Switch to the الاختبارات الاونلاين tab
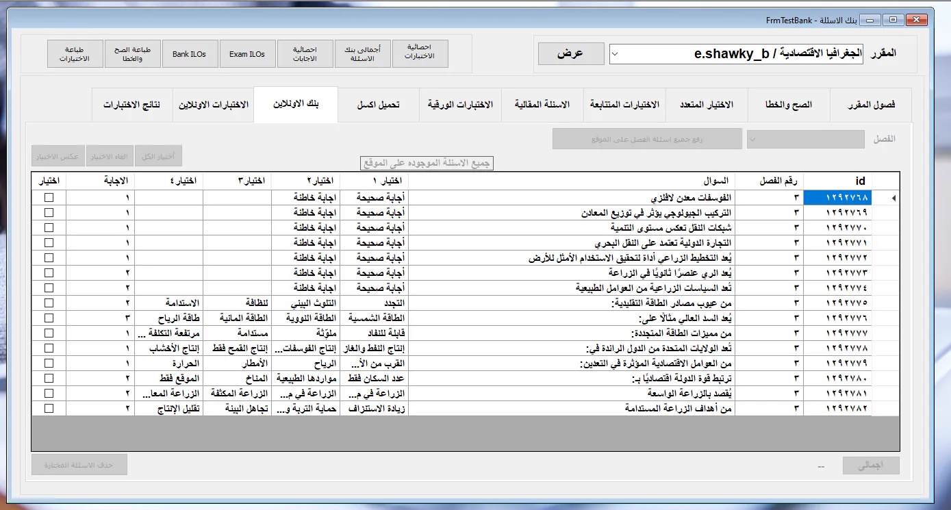The height and width of the screenshot is (510, 951). pos(213,105)
